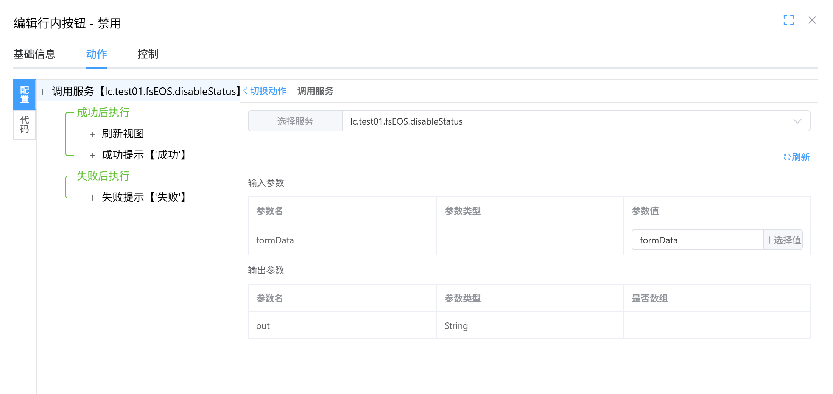Select the 配置 (config) panel in left sidebar
The image size is (833, 394).
24,94
